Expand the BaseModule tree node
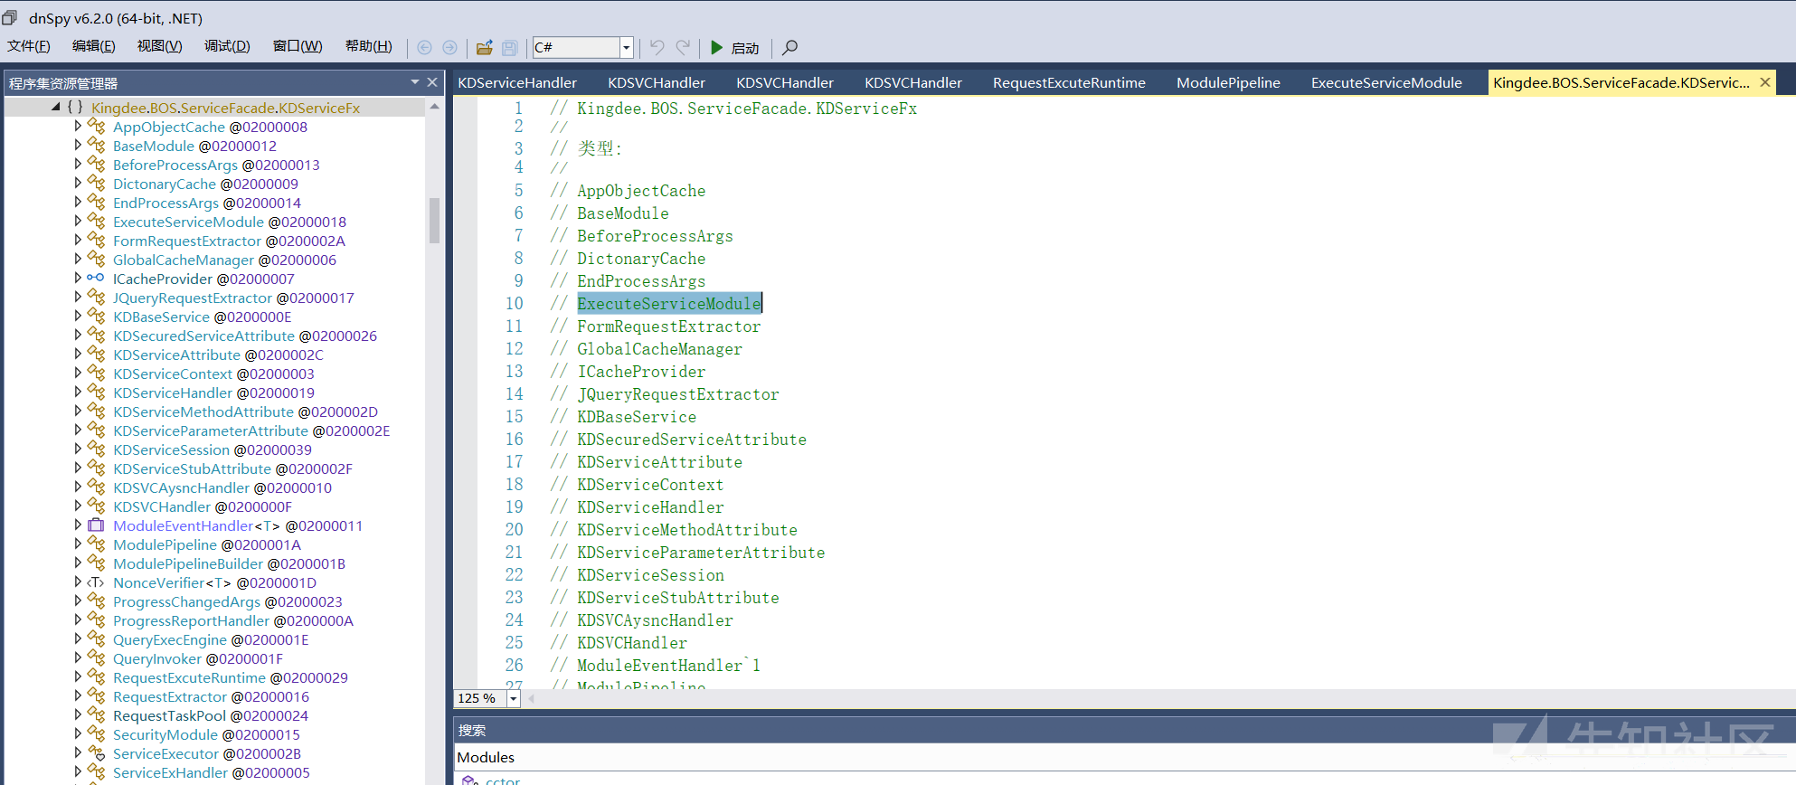Screen dimensions: 1796x785 pyautogui.click(x=78, y=145)
